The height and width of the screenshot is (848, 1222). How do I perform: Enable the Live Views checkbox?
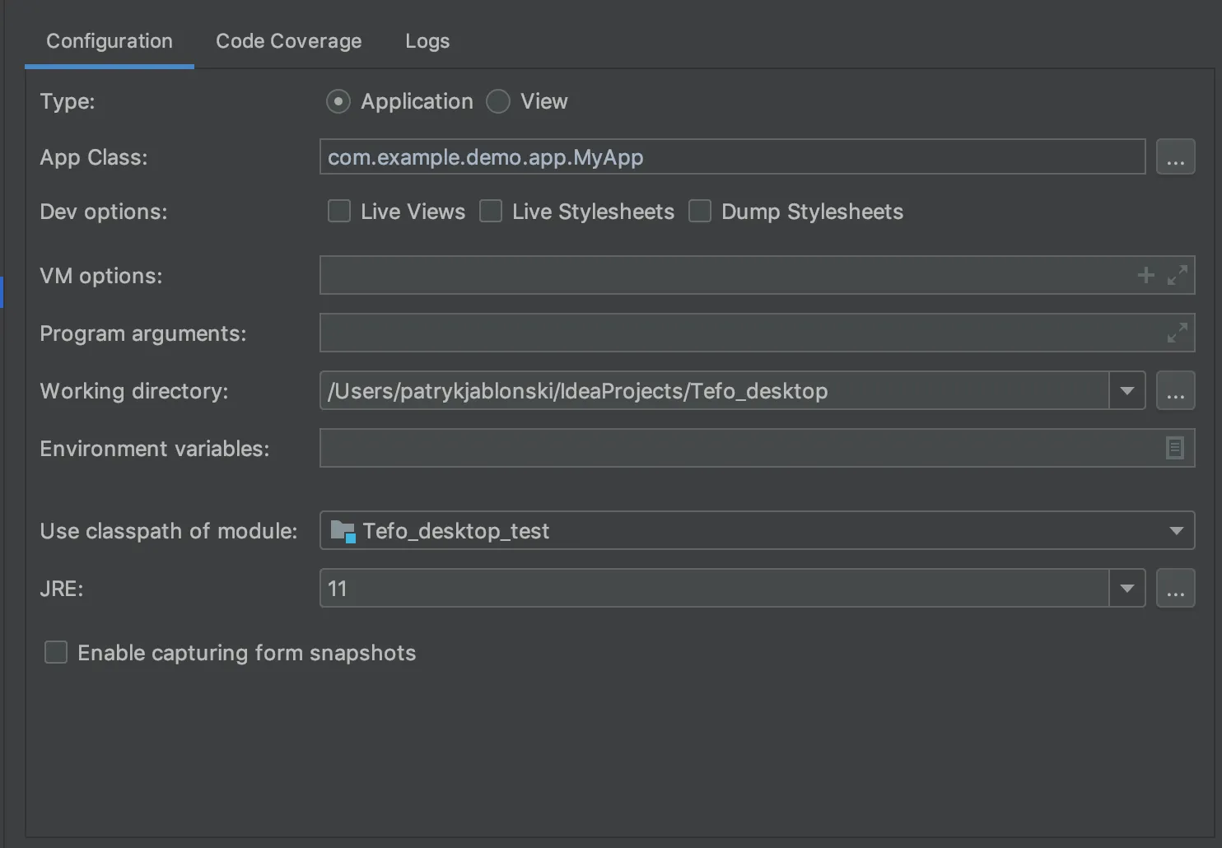339,212
